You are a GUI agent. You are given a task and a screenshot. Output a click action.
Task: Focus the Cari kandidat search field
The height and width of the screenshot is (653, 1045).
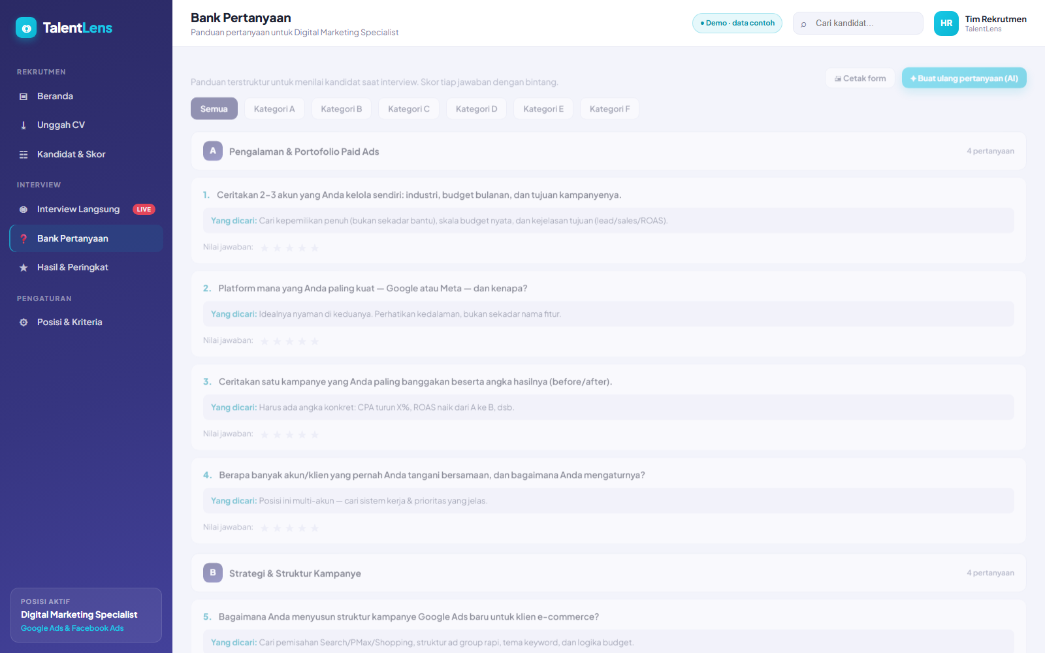858,24
